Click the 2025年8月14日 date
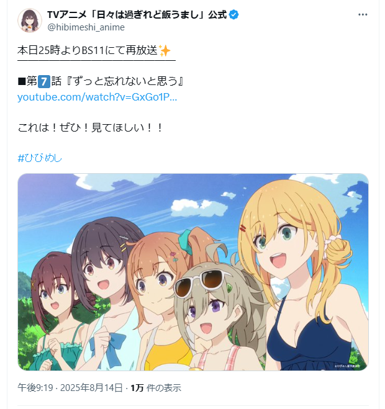The height and width of the screenshot is (409, 385). [91, 388]
